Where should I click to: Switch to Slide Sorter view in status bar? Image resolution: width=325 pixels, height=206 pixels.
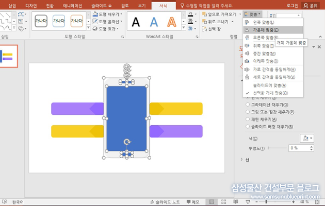tap(224, 202)
